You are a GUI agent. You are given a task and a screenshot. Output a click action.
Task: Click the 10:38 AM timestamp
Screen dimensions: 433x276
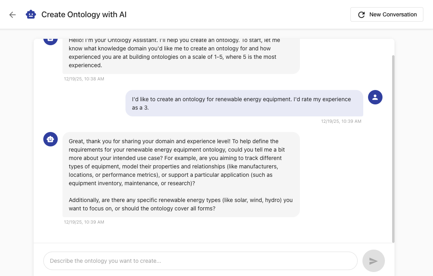[84, 79]
